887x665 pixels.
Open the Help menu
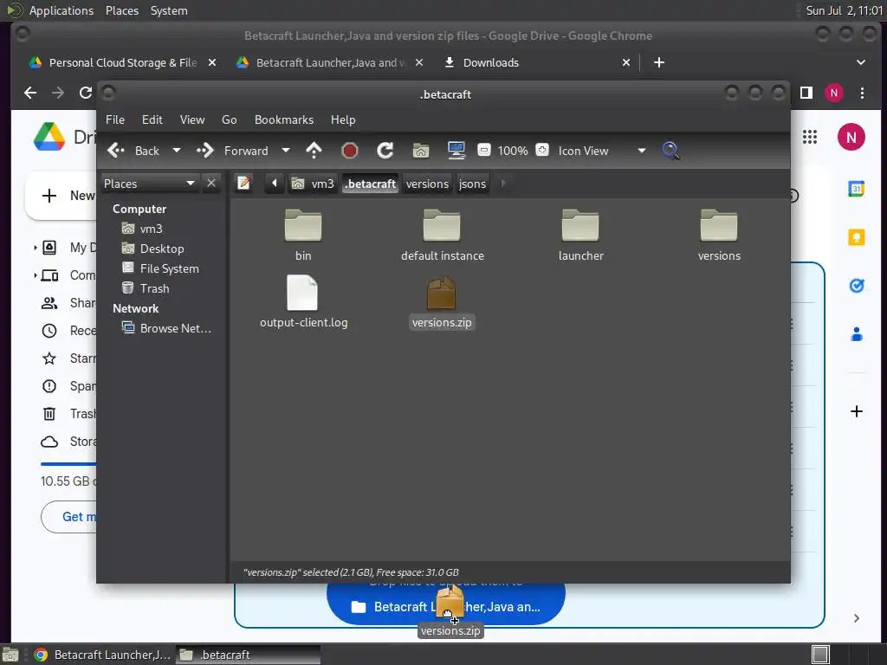click(x=343, y=119)
